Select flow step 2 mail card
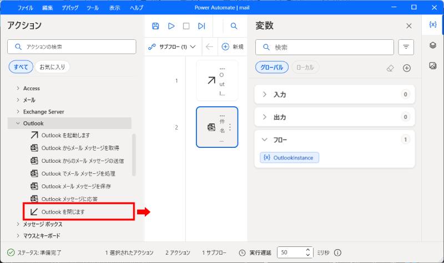The height and width of the screenshot is (263, 444). [x=217, y=127]
